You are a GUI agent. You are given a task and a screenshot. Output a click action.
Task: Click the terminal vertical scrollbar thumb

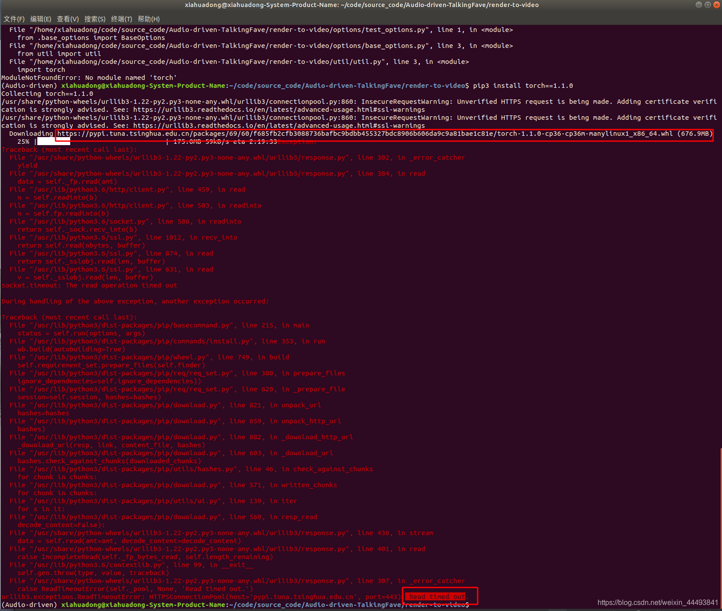(720, 528)
